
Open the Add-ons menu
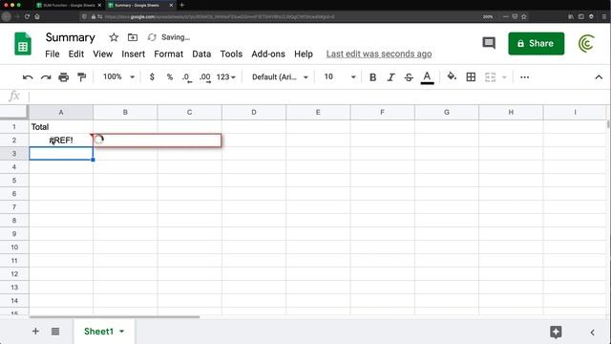[x=268, y=54]
